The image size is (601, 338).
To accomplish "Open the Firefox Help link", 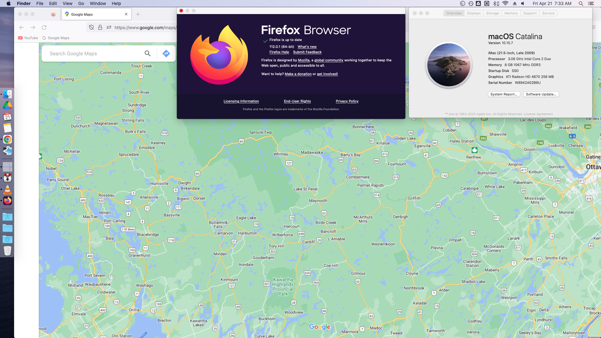I will tap(279, 52).
